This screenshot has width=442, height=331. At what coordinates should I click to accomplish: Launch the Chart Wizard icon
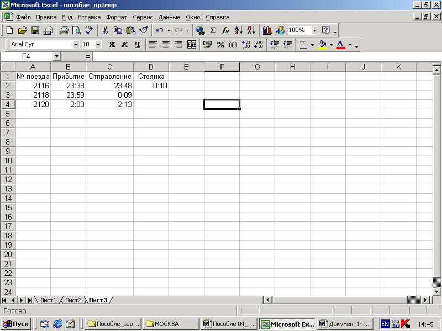(267, 30)
